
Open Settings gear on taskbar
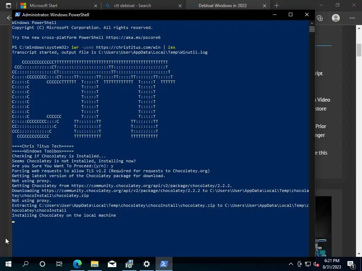(147, 264)
